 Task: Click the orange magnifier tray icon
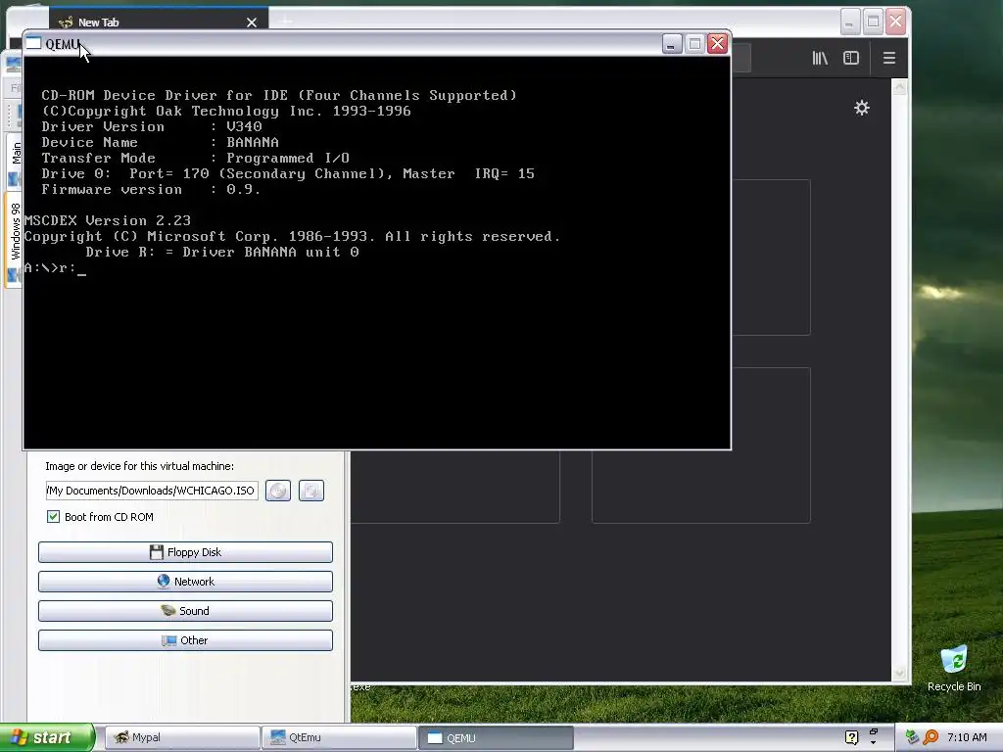(x=931, y=737)
